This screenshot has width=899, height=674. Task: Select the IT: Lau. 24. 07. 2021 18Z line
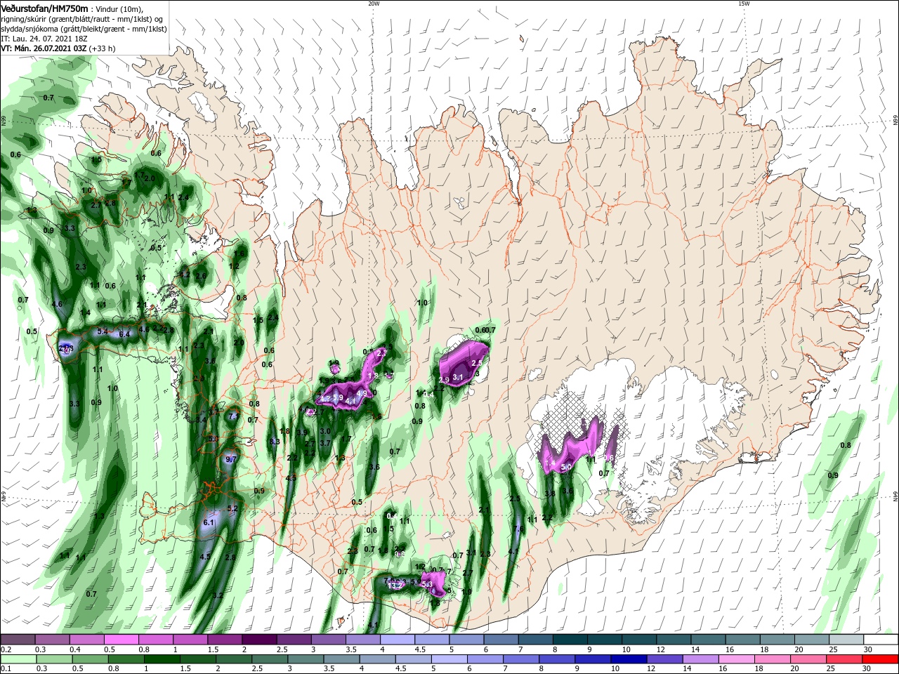click(44, 39)
